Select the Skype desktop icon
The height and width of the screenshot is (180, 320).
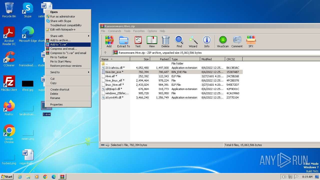tap(28, 10)
